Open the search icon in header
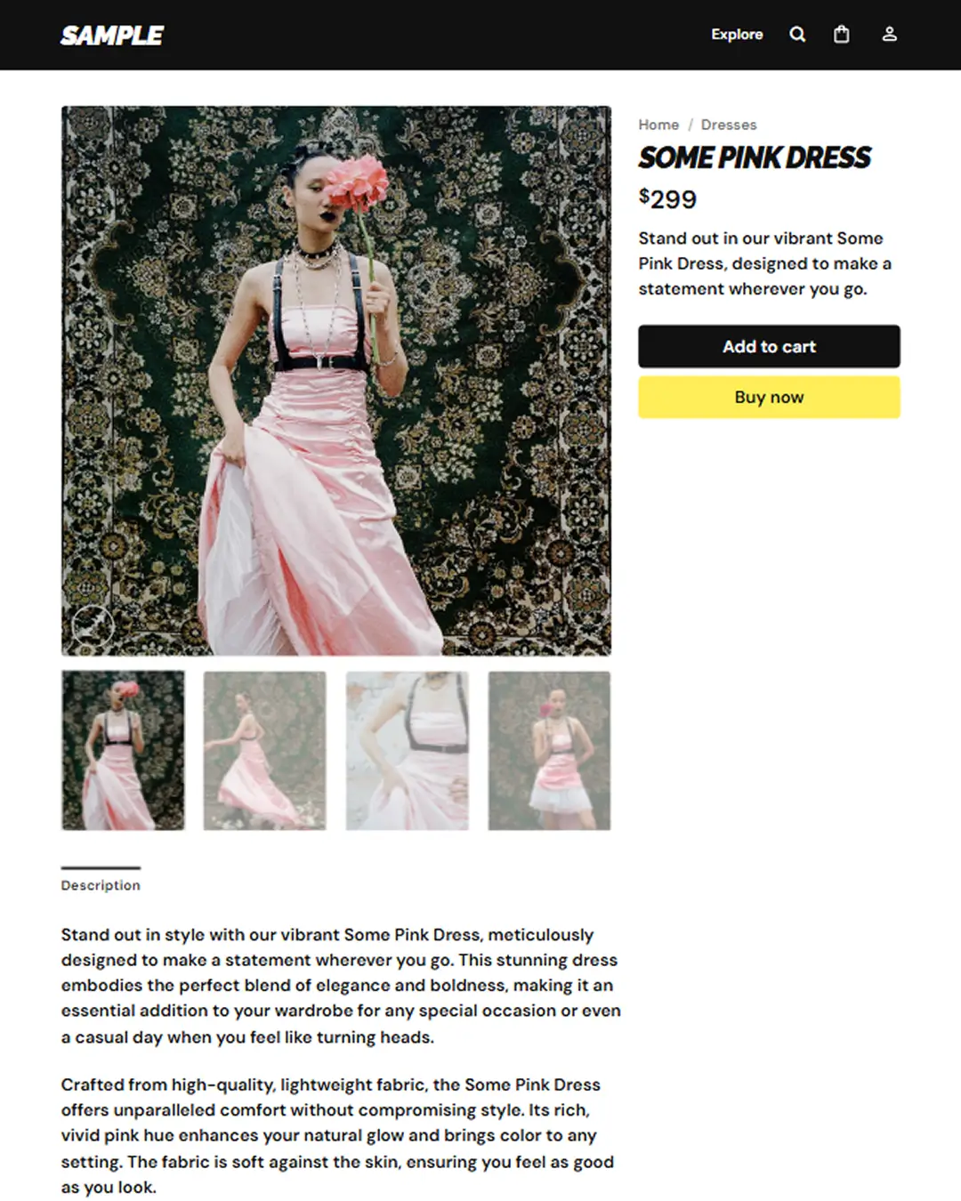 797,35
